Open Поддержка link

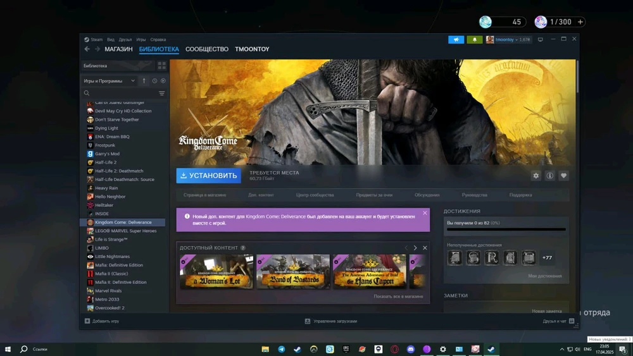click(x=520, y=195)
